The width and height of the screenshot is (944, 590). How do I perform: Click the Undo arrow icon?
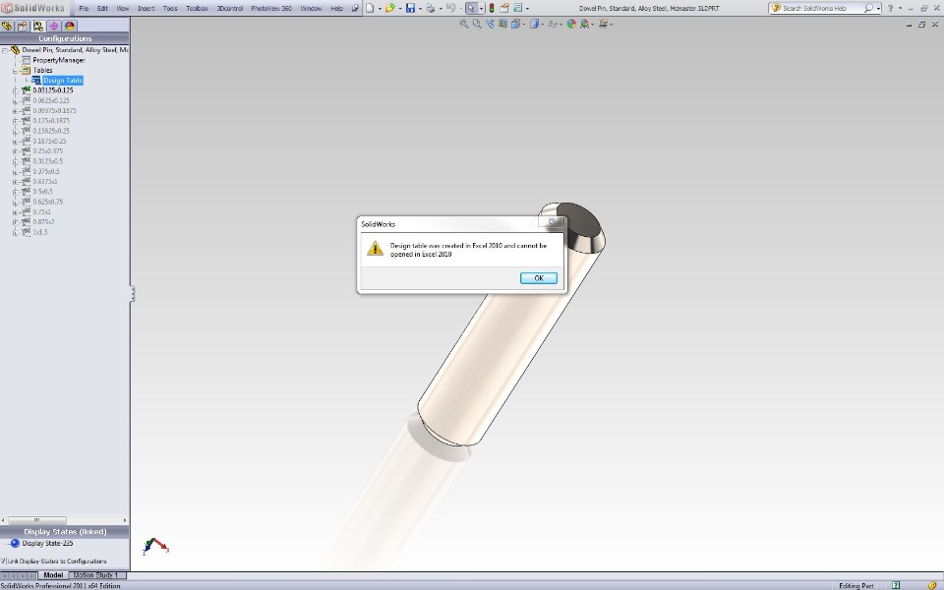(x=450, y=8)
